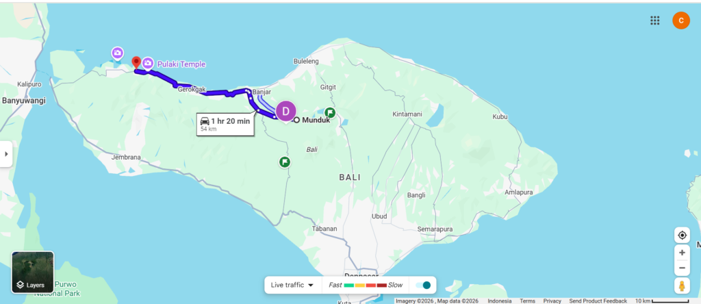This screenshot has width=701, height=304.
Task: Select the Pulaki Temple camera marker
Action: pyautogui.click(x=148, y=64)
